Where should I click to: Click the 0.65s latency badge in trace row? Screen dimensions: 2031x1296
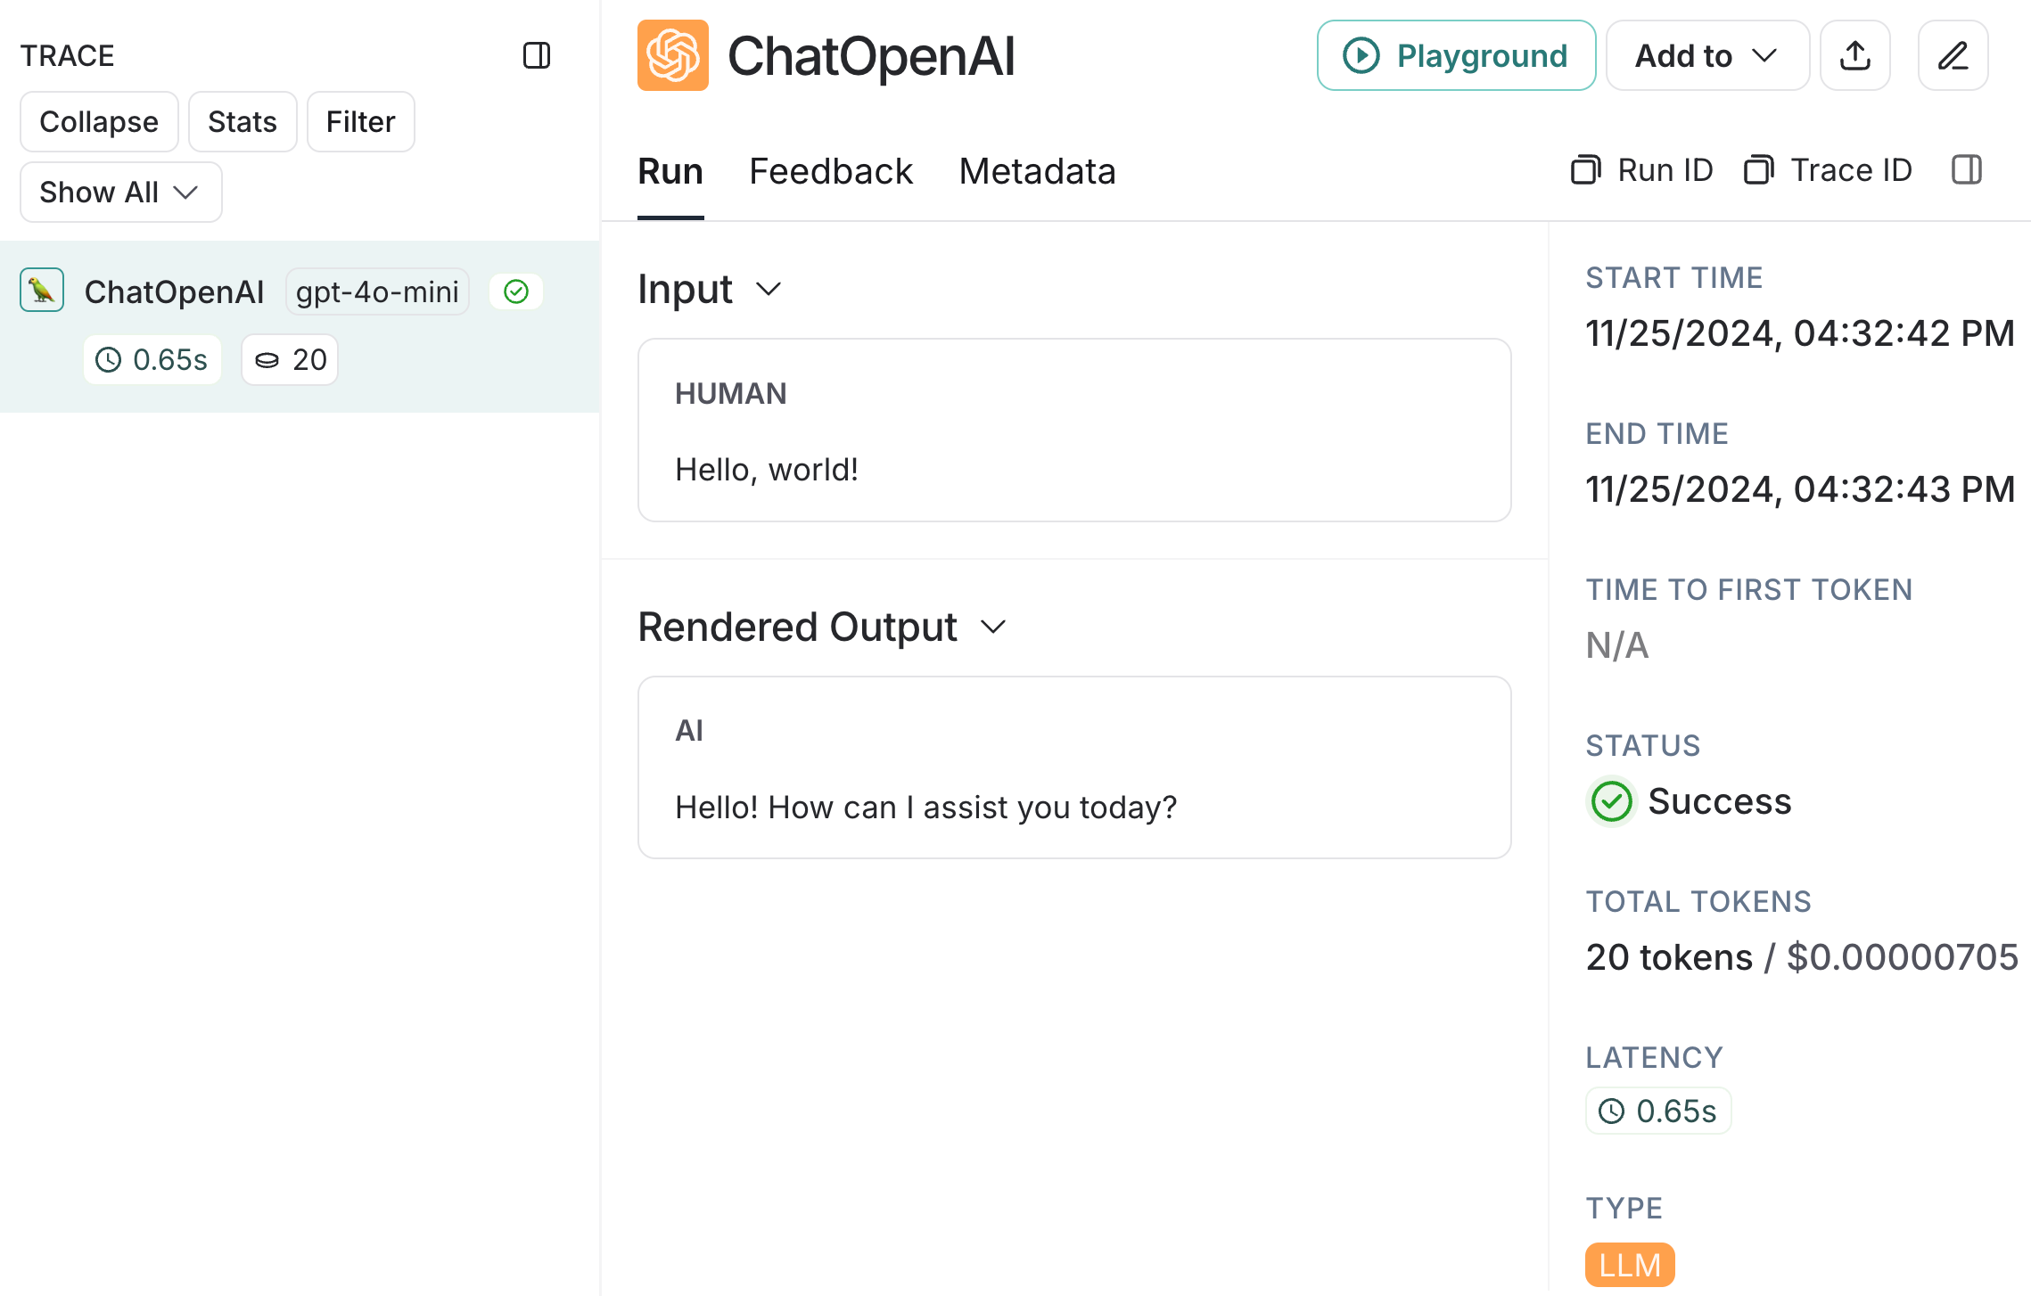click(152, 359)
